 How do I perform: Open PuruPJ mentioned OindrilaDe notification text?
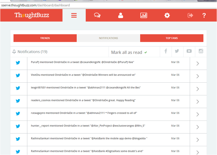82,62
